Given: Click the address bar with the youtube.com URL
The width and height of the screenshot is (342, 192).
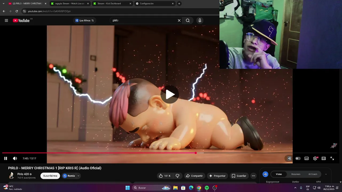Looking at the screenshot, I should (120, 11).
